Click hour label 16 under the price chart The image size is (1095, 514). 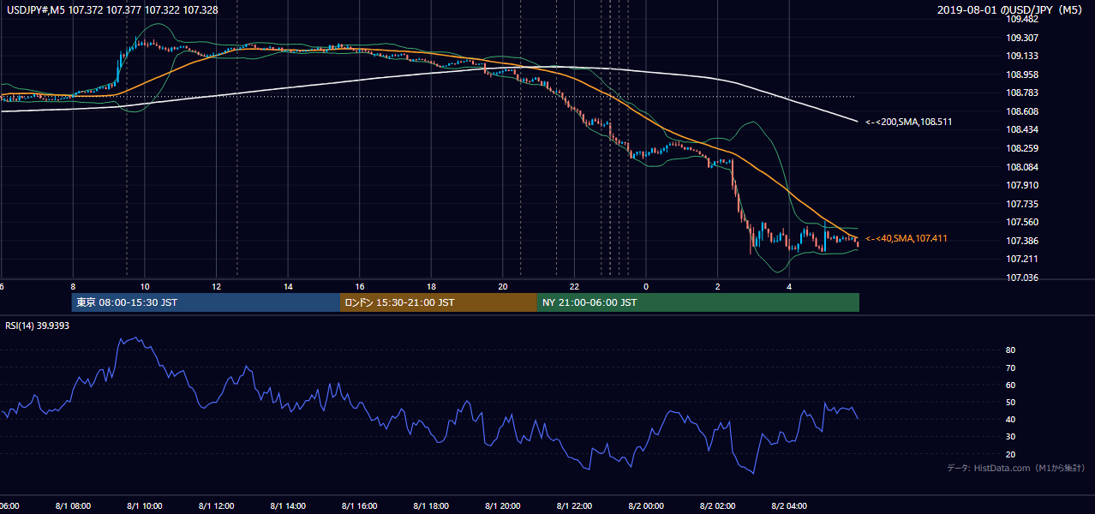(x=360, y=286)
